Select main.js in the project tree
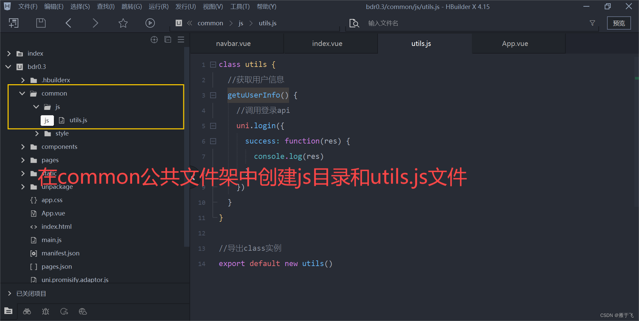The image size is (639, 321). [x=52, y=240]
